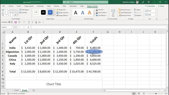Select all cells with corner triangle
Viewport: 169px width, 95px height.
(x=3, y=32)
